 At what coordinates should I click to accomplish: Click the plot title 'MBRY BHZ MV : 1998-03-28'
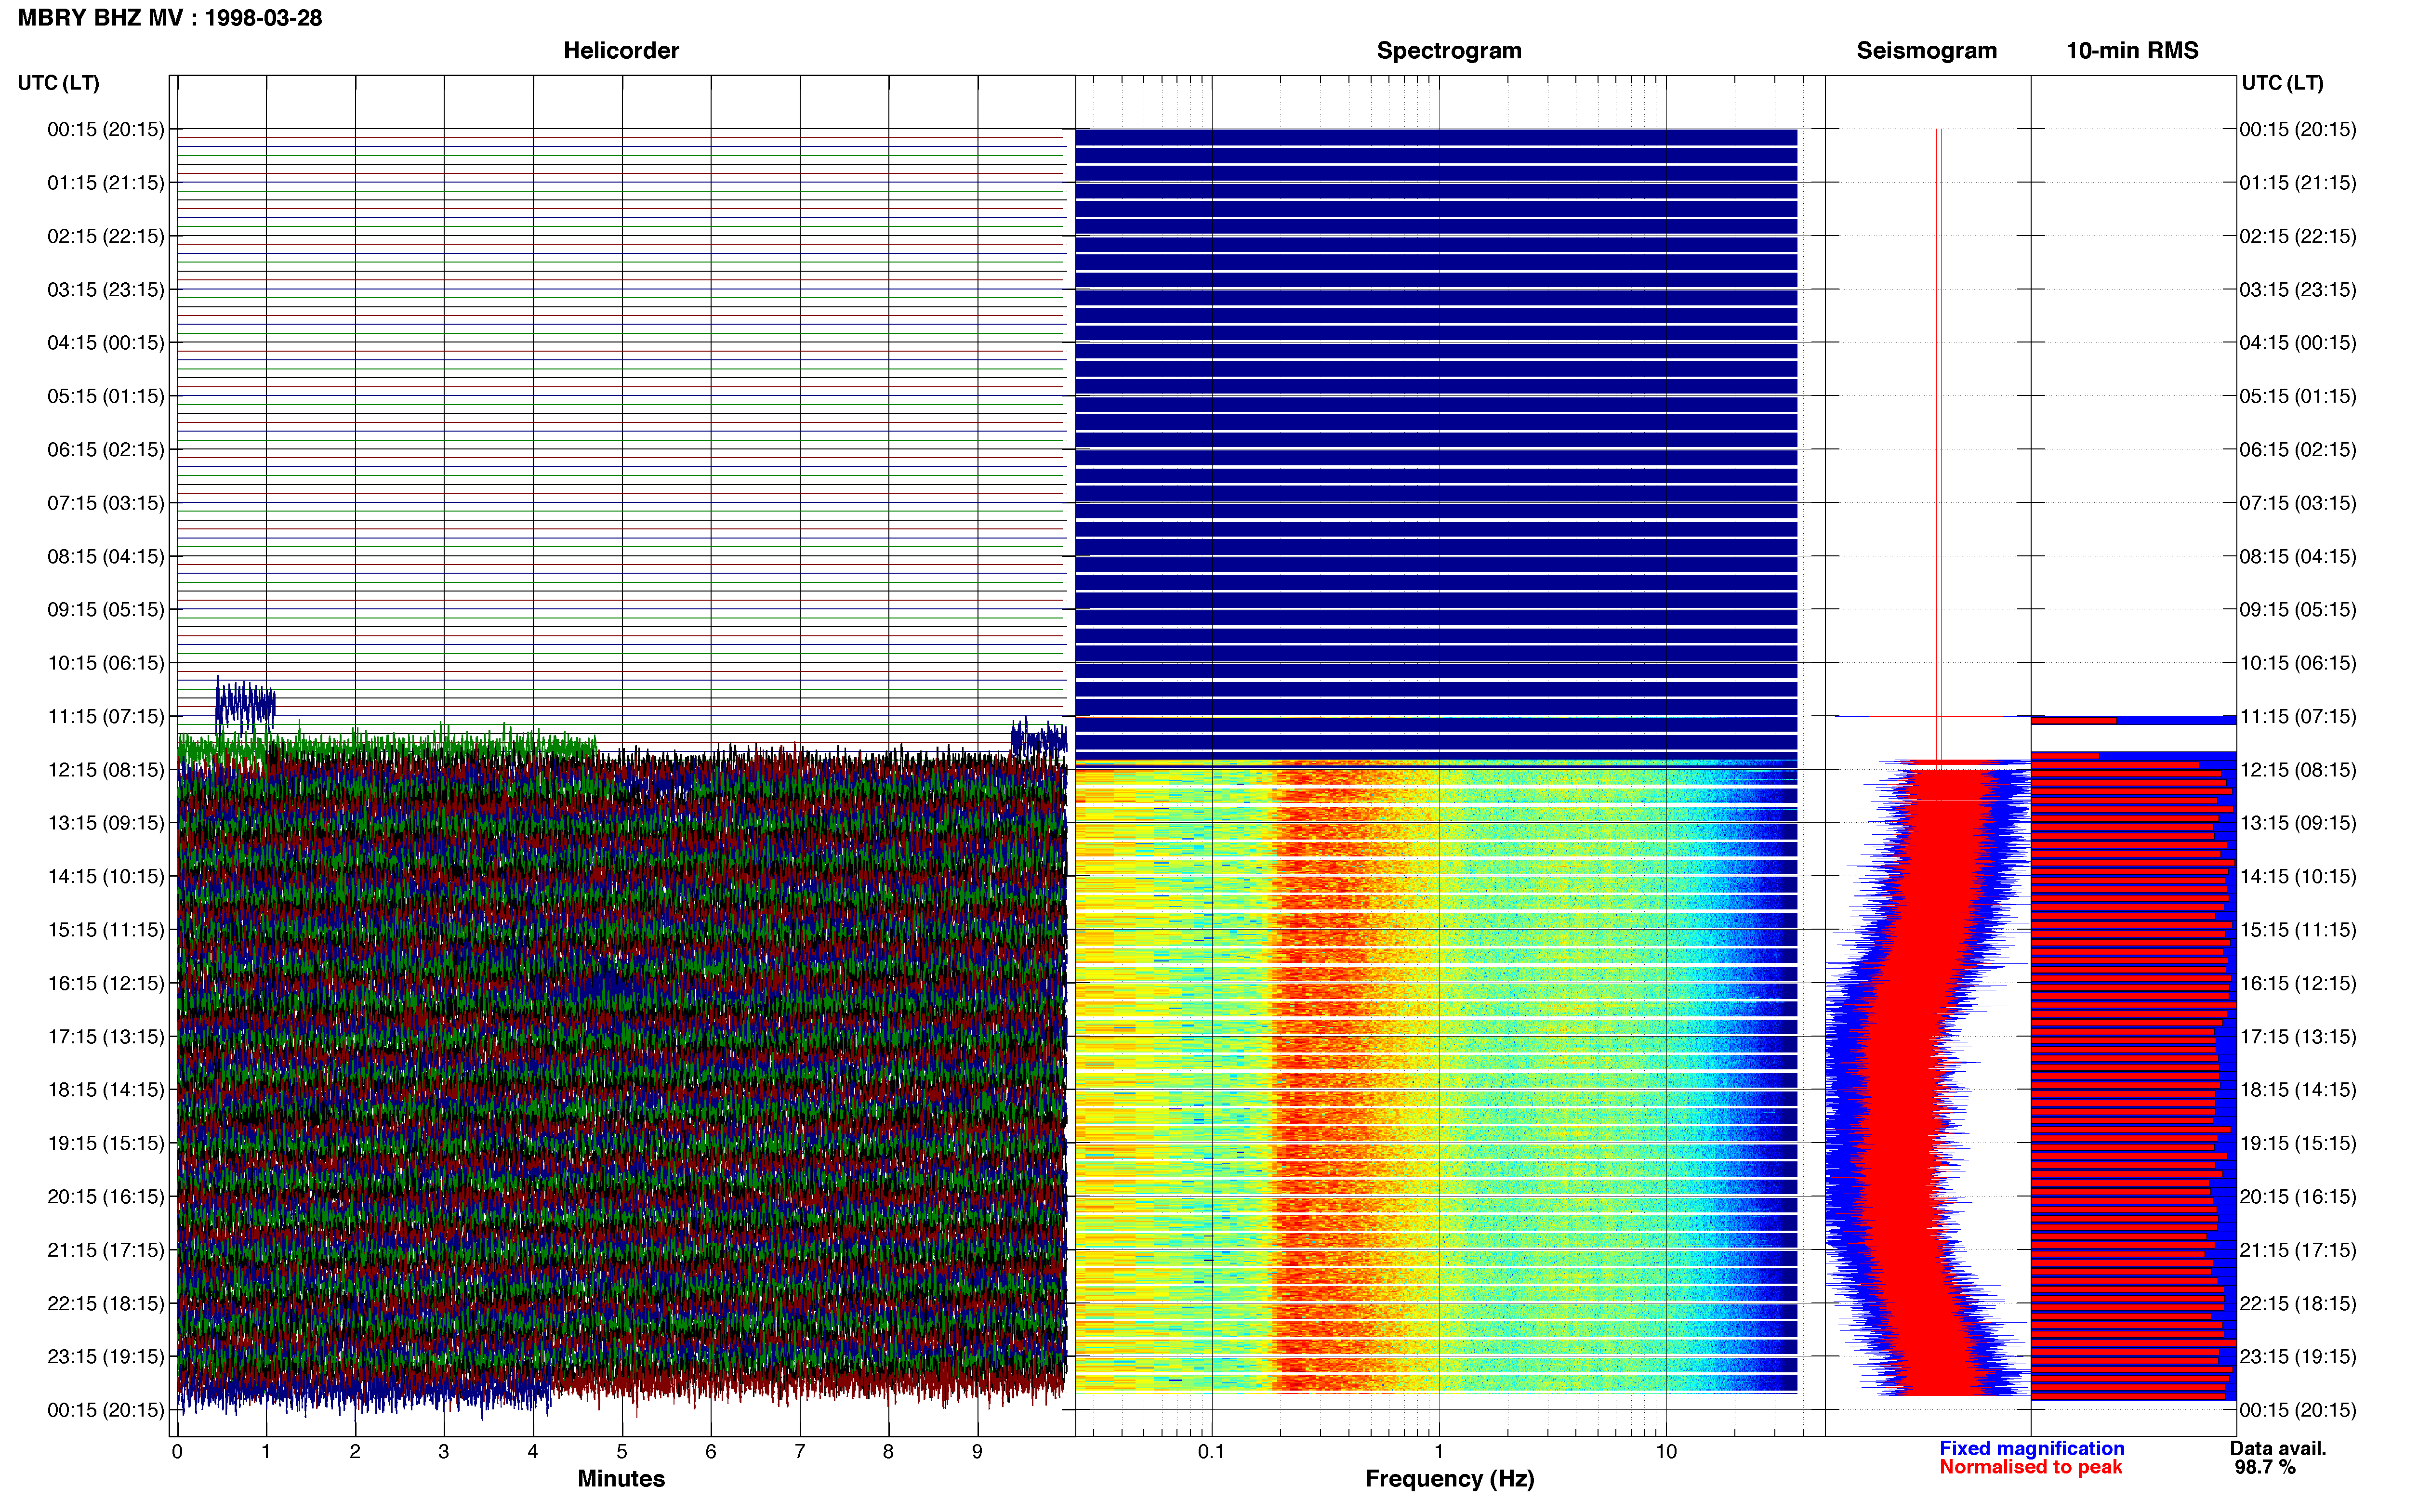[x=170, y=18]
